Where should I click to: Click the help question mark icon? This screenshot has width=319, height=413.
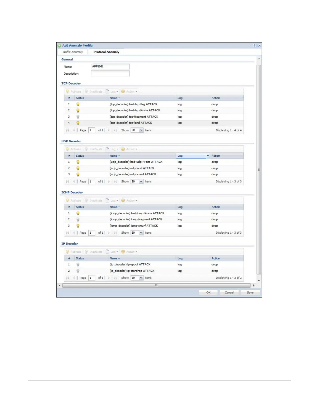pyautogui.click(x=255, y=46)
